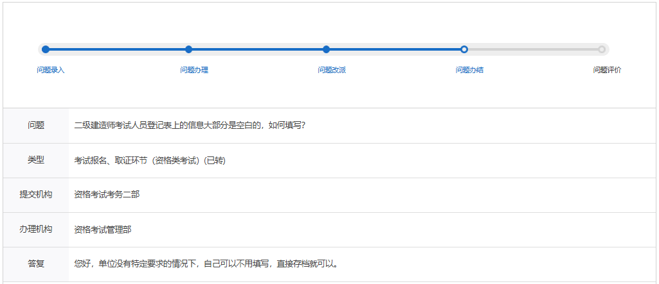Click the hollow 问题办结 step circle
This screenshot has width=659, height=284.
[464, 49]
